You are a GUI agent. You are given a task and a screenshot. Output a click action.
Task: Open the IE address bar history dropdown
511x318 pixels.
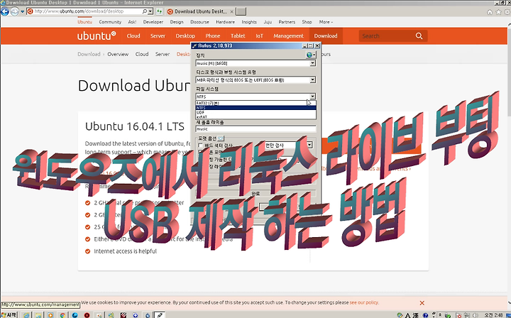click(x=150, y=11)
